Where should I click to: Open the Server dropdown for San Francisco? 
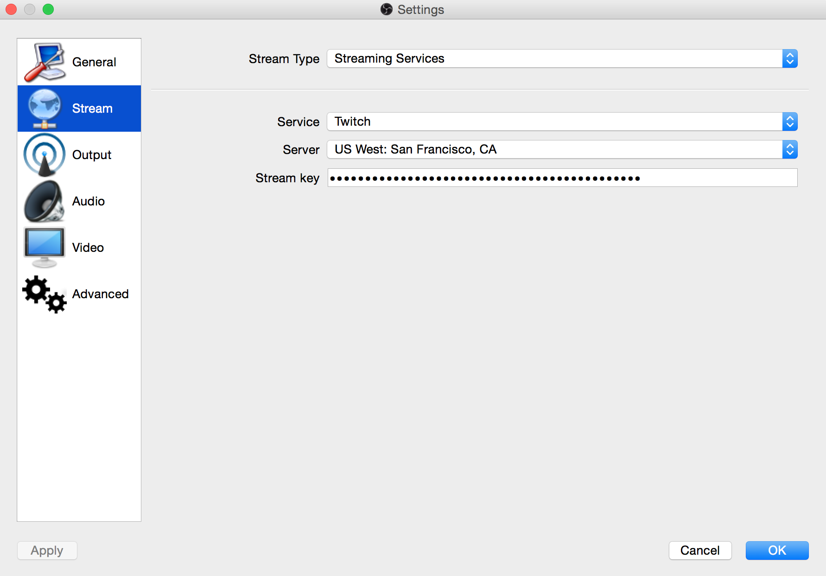coord(562,149)
